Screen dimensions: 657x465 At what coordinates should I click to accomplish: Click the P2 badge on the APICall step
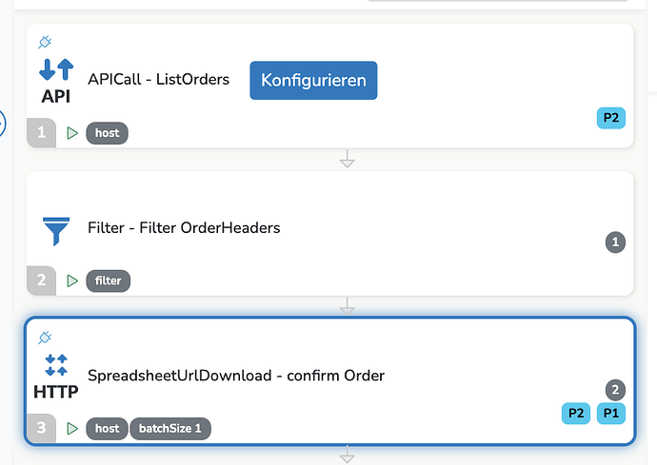pos(610,118)
